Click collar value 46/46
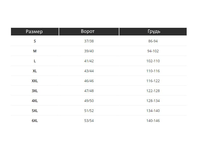 click(89, 81)
